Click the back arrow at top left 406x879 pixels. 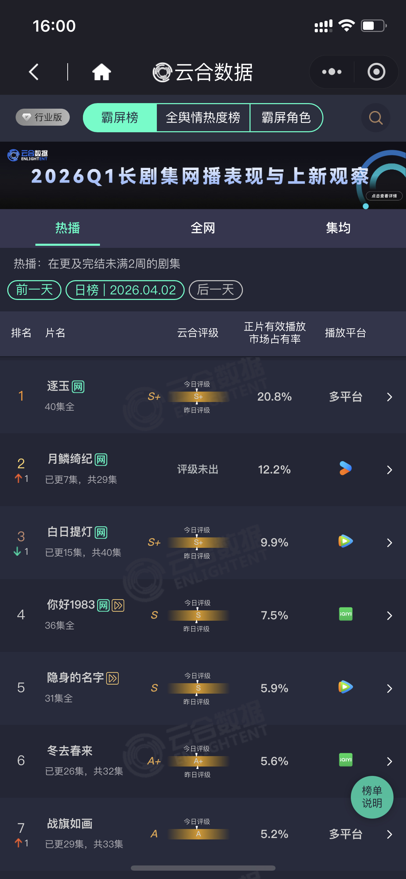click(x=33, y=72)
